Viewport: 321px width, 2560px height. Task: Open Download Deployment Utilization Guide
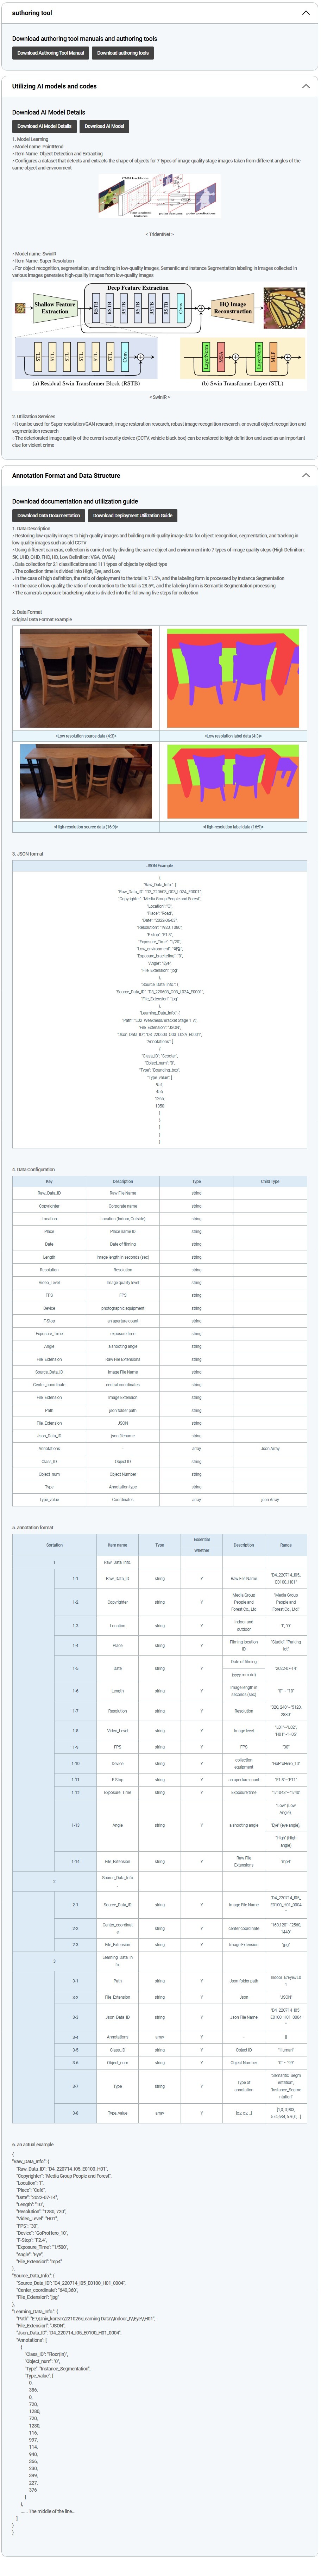(133, 515)
